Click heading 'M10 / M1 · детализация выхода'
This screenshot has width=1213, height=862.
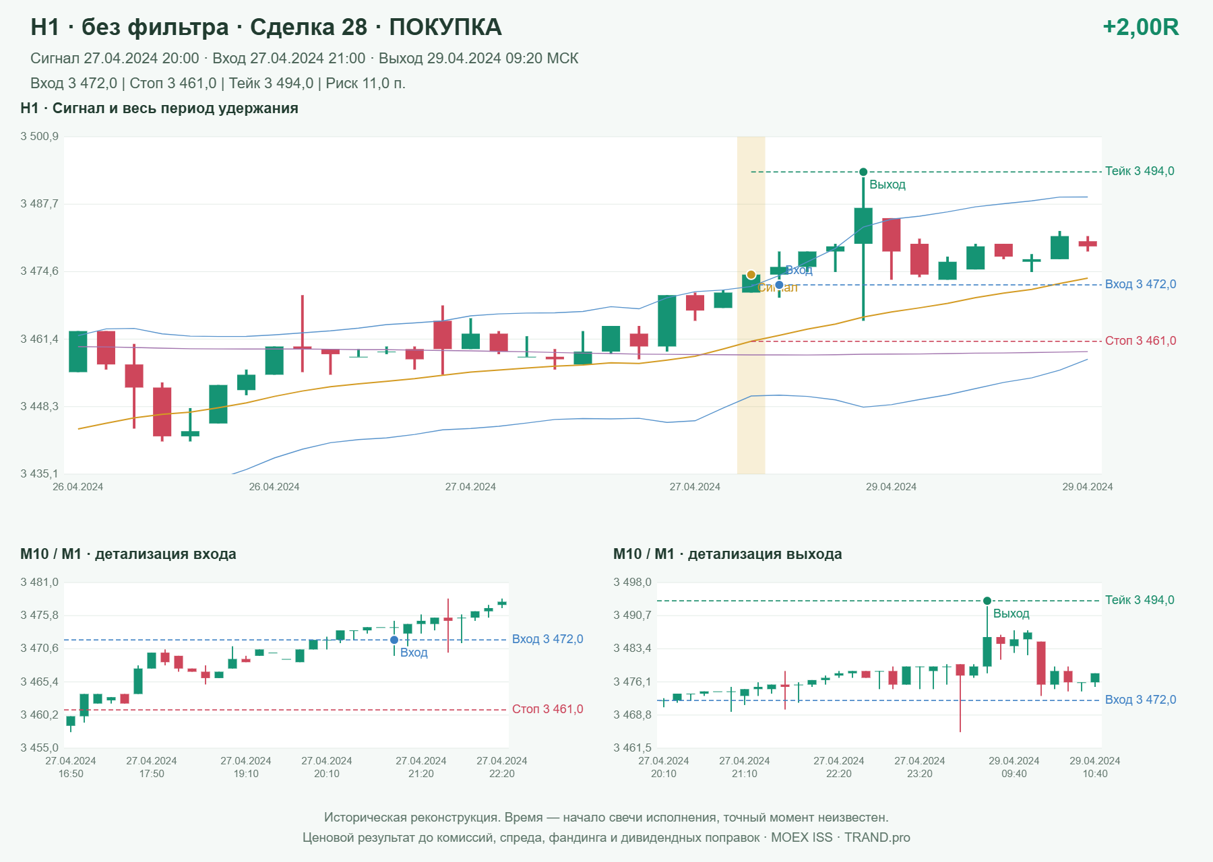tap(727, 554)
